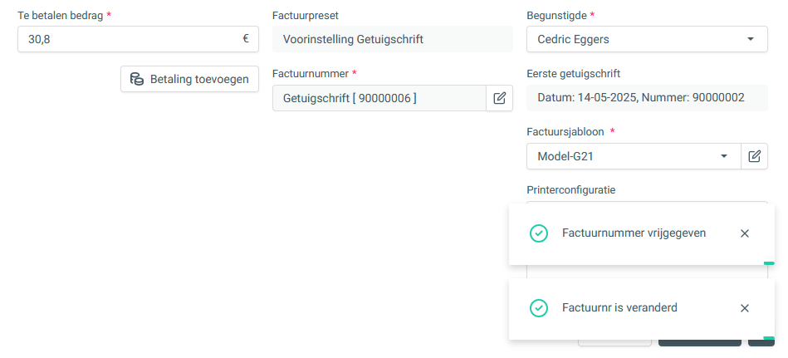Open the Begunstigde dropdown arrow

tap(751, 39)
